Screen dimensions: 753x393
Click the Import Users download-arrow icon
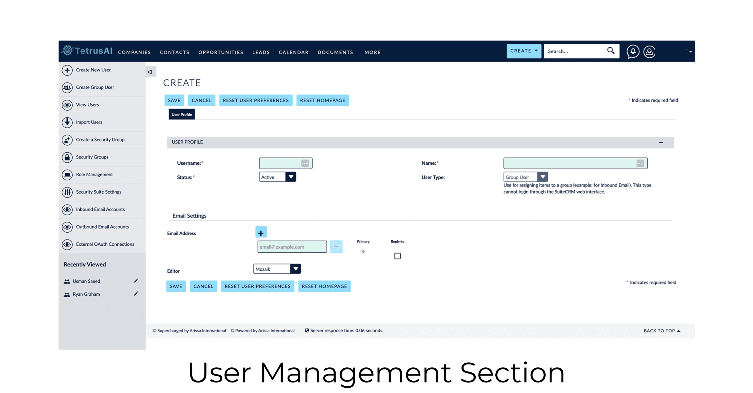pos(67,122)
